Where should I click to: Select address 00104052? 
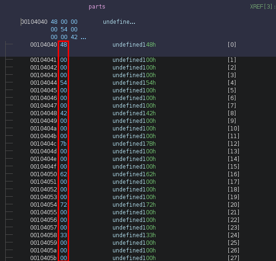[x=43, y=190]
